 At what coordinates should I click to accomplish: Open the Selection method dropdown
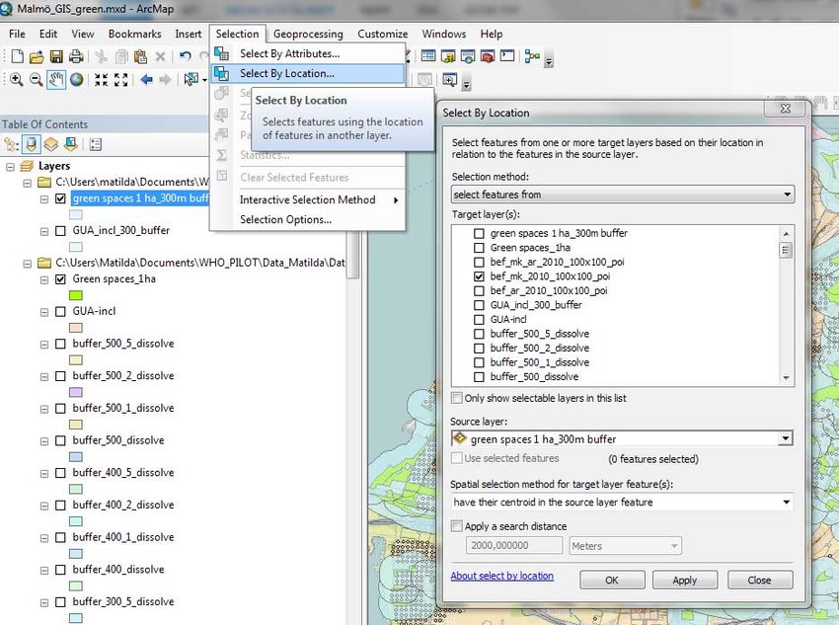tap(623, 195)
